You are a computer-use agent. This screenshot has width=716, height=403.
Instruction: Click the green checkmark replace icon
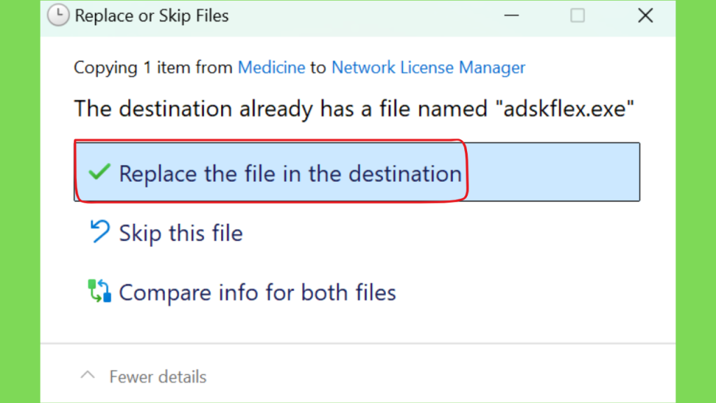tap(99, 172)
